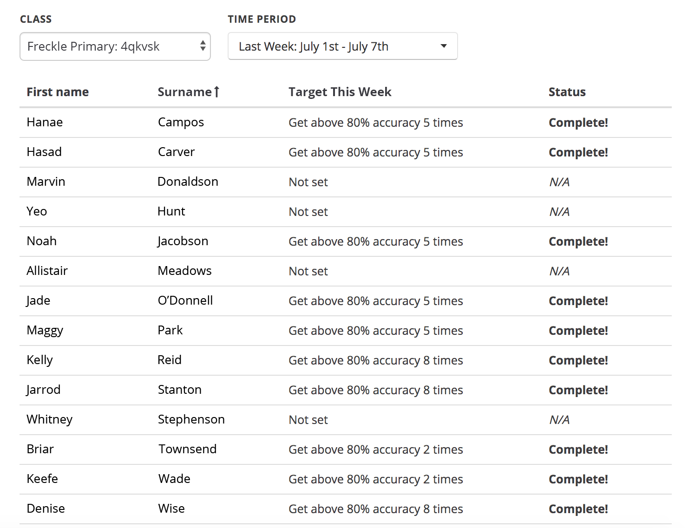695x528 pixels.
Task: Select first name Jade
Action: [x=38, y=301]
